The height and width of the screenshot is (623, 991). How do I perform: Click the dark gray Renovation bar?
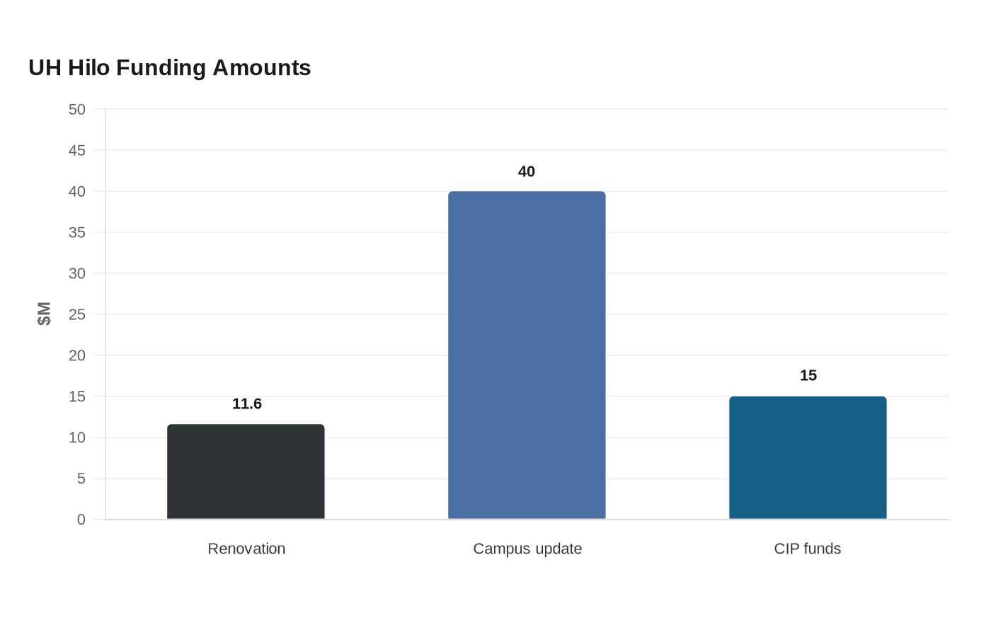coord(246,471)
